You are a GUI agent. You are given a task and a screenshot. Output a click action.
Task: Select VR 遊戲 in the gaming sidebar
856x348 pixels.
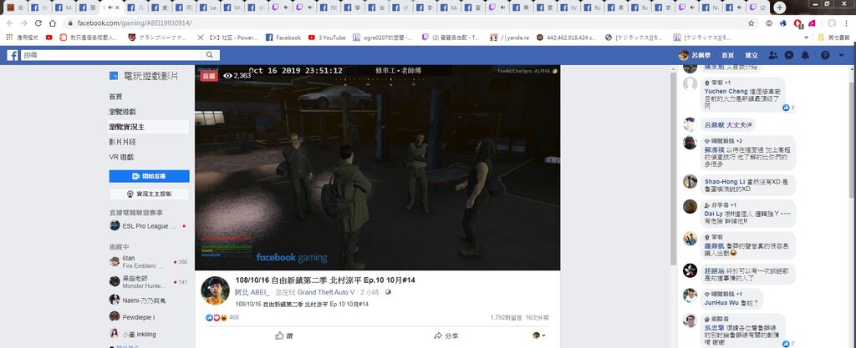pyautogui.click(x=120, y=157)
